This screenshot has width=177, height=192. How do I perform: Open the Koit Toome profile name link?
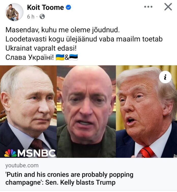45,7
